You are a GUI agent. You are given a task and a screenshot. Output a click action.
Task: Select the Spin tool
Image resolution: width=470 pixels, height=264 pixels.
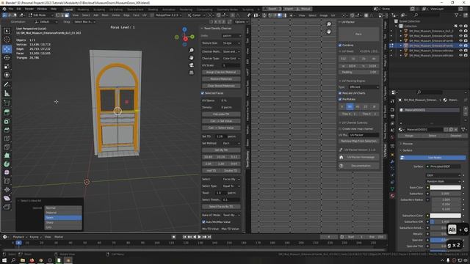click(x=7, y=164)
